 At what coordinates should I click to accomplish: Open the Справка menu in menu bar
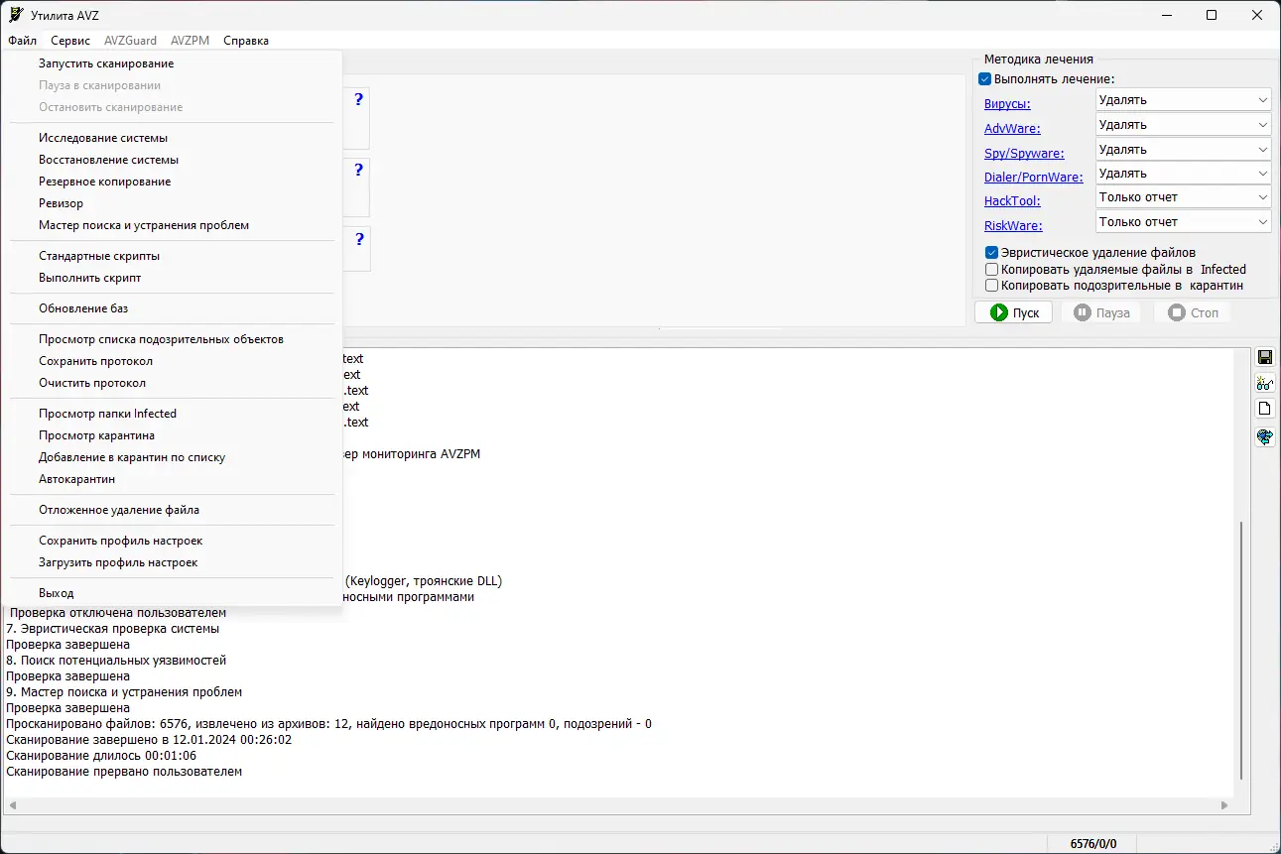[246, 41]
